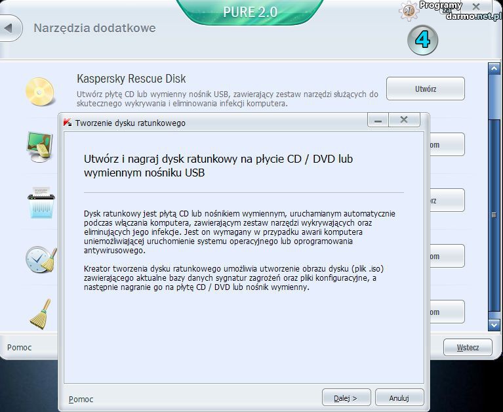The height and width of the screenshot is (412, 503).
Task: Click the shredder row button behind dialog
Action: click(x=447, y=200)
